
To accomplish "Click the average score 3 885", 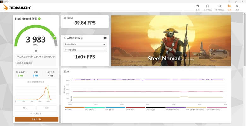I will (x=36, y=76).
